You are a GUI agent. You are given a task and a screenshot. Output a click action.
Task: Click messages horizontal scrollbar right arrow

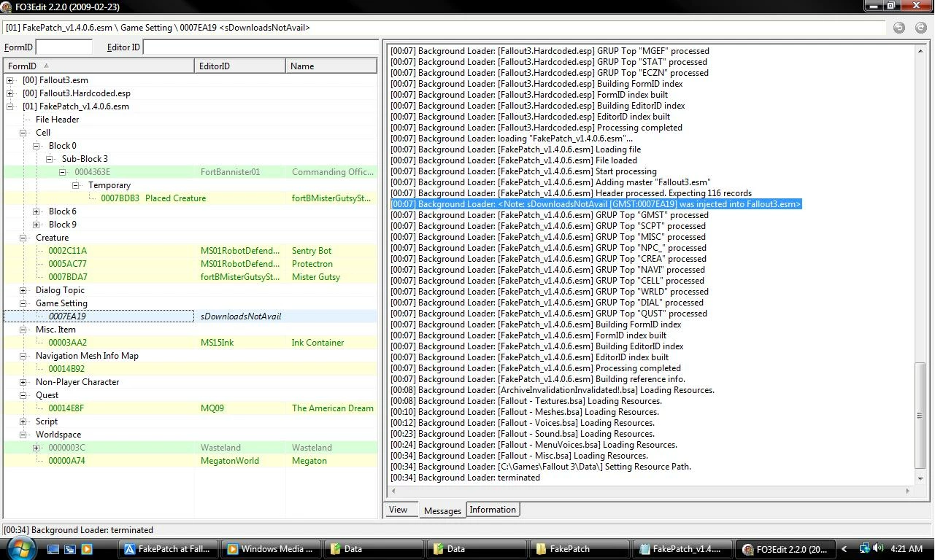point(908,491)
